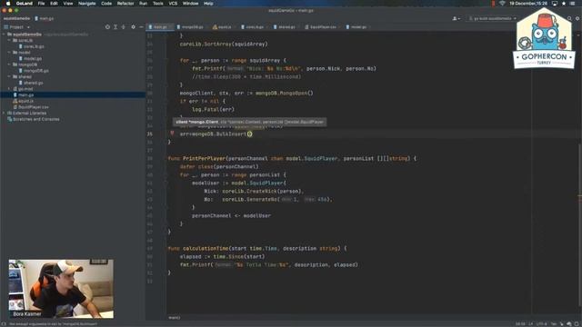The width and height of the screenshot is (582, 327).
Task: Open the Project panel gear options
Action: 134,27
